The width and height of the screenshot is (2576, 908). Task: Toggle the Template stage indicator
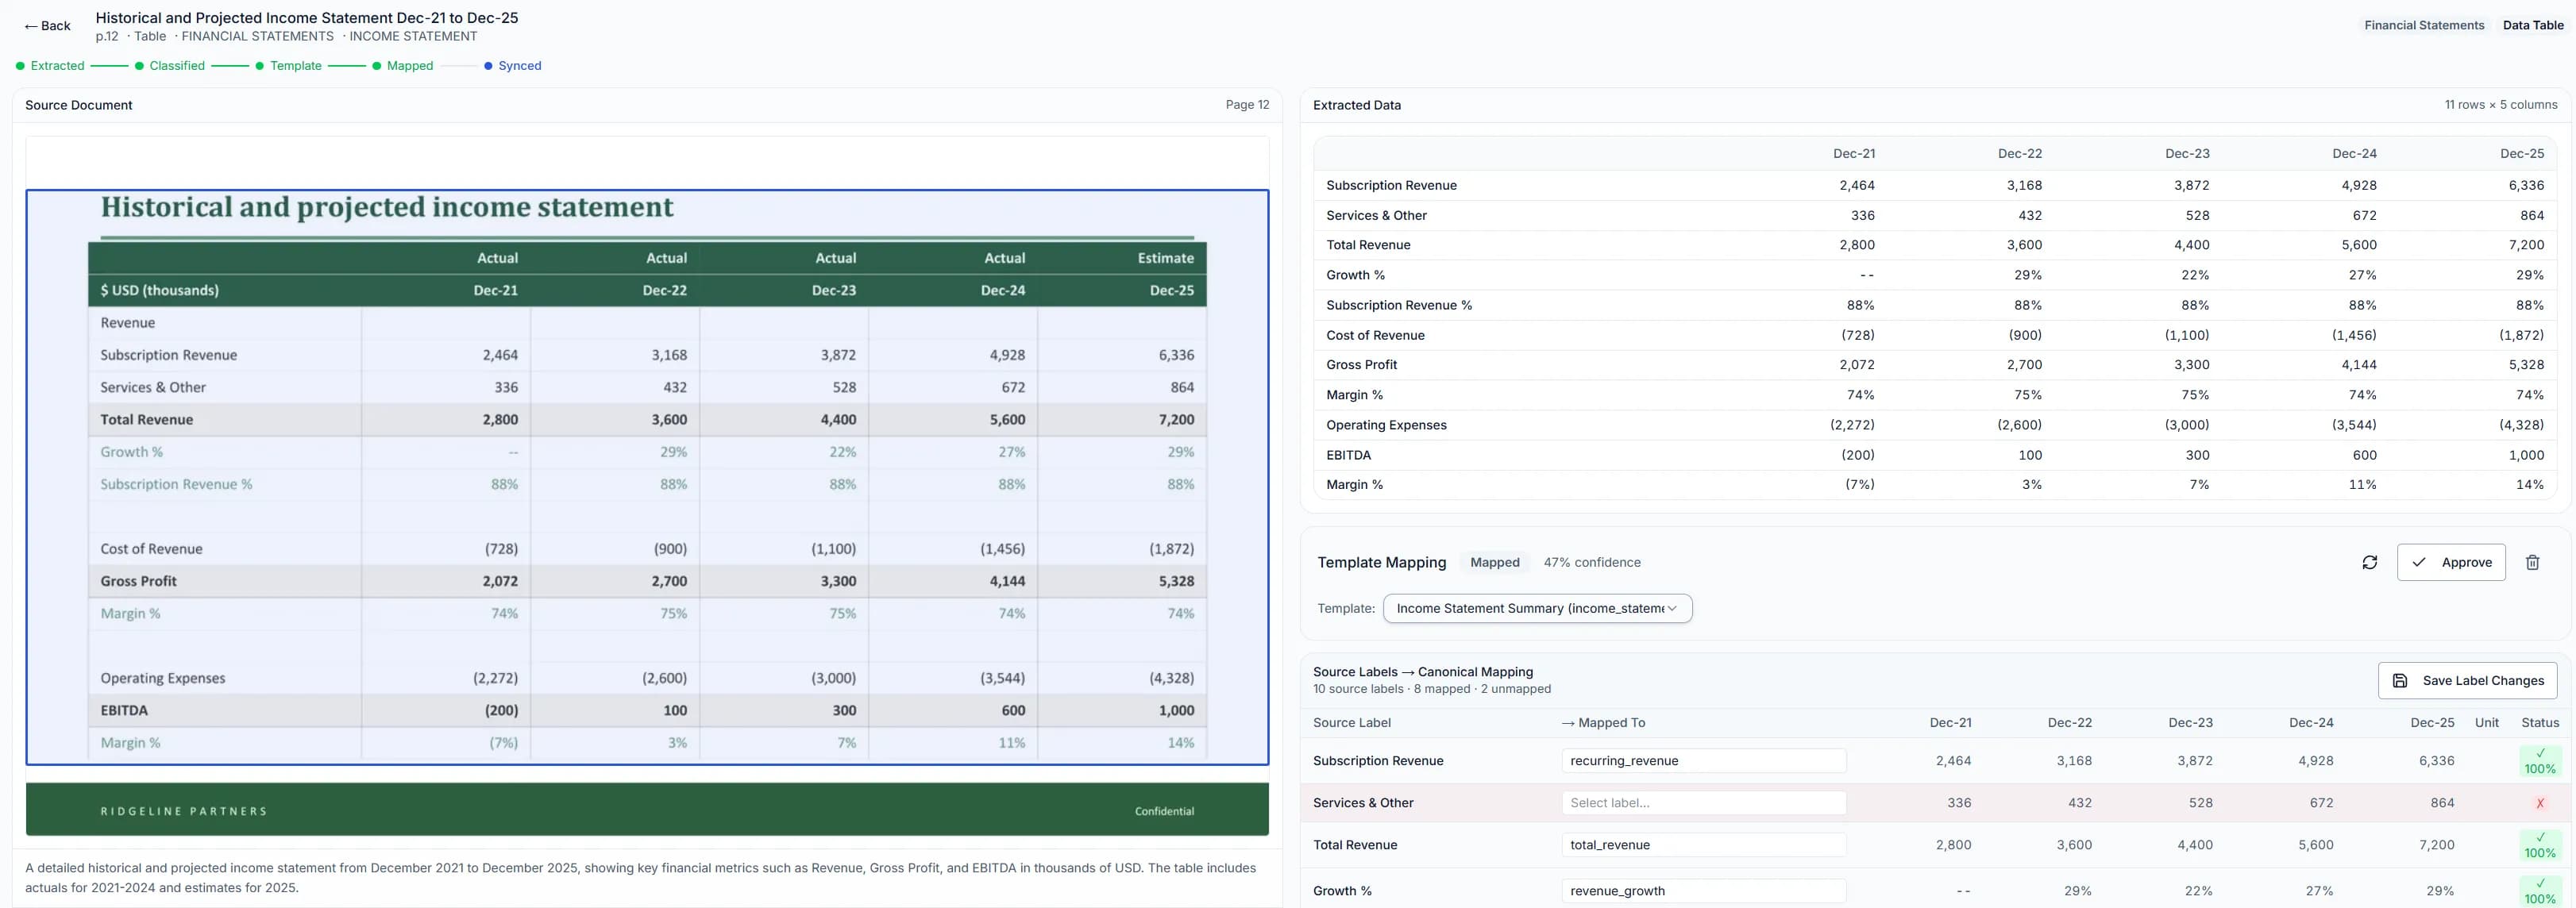(x=260, y=65)
